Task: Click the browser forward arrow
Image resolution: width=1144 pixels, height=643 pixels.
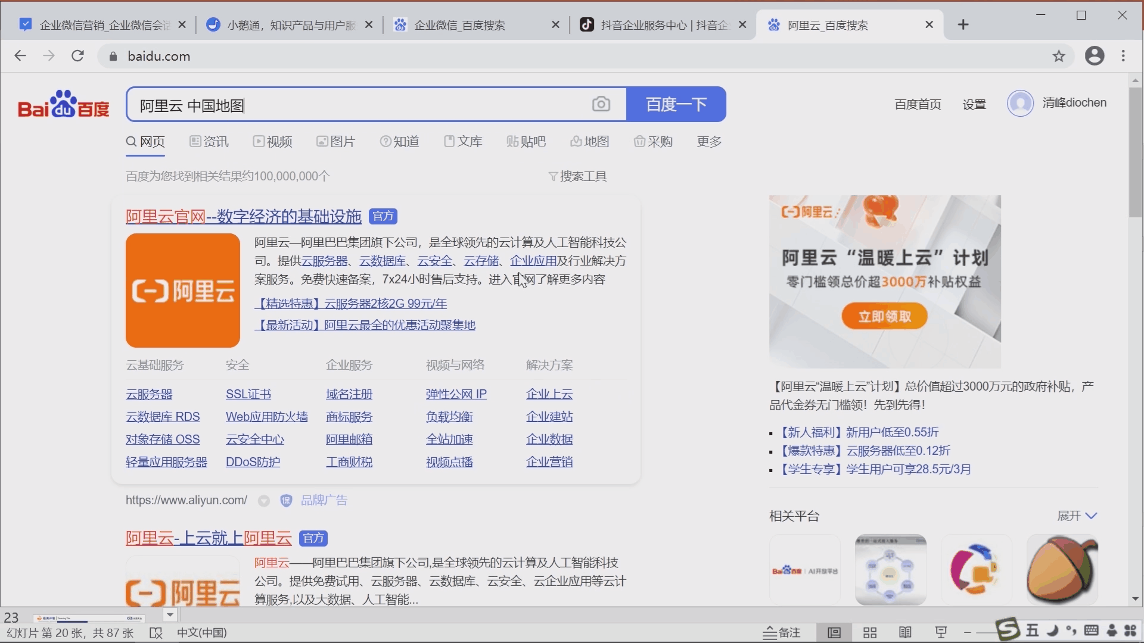Action: tap(49, 56)
